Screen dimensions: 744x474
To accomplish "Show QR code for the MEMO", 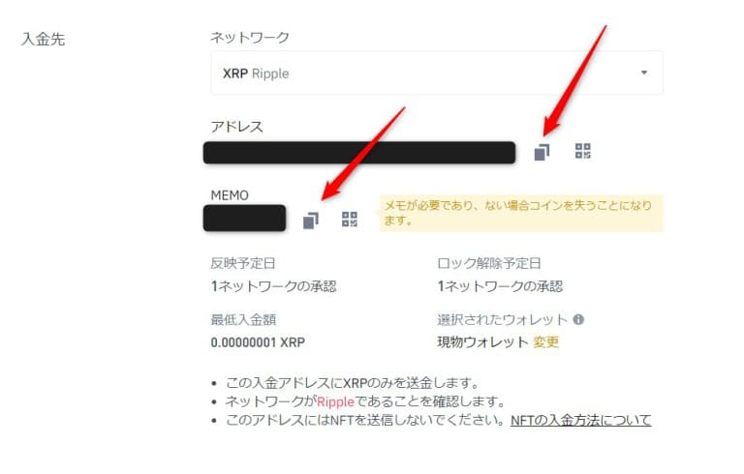I will pos(350,219).
